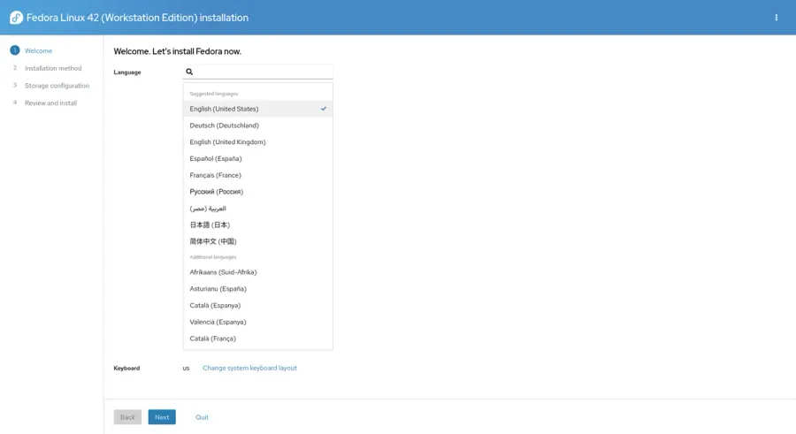
Task: Pick Español (España) language option
Action: pos(258,158)
